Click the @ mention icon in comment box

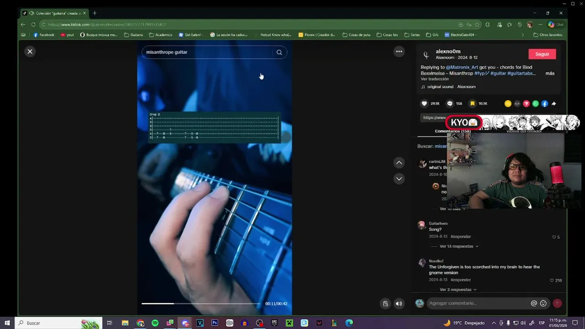point(534,303)
